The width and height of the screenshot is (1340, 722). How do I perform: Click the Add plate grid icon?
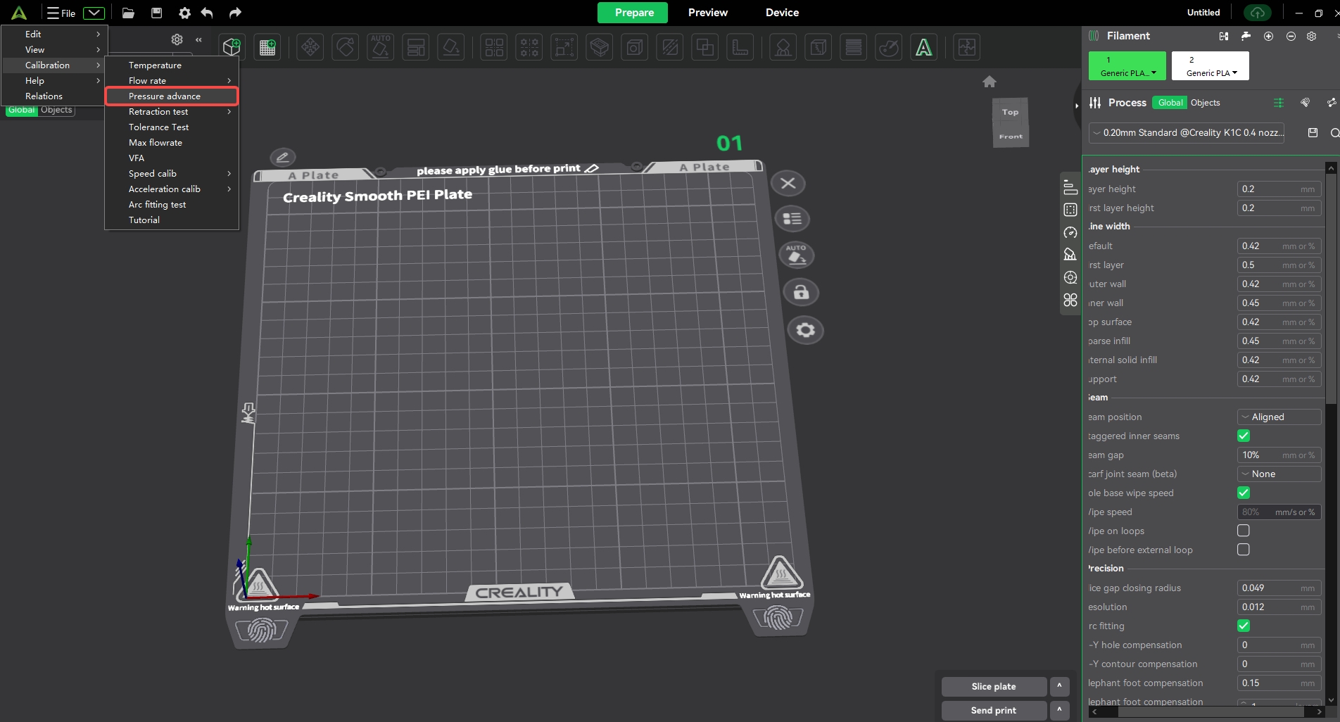[267, 47]
